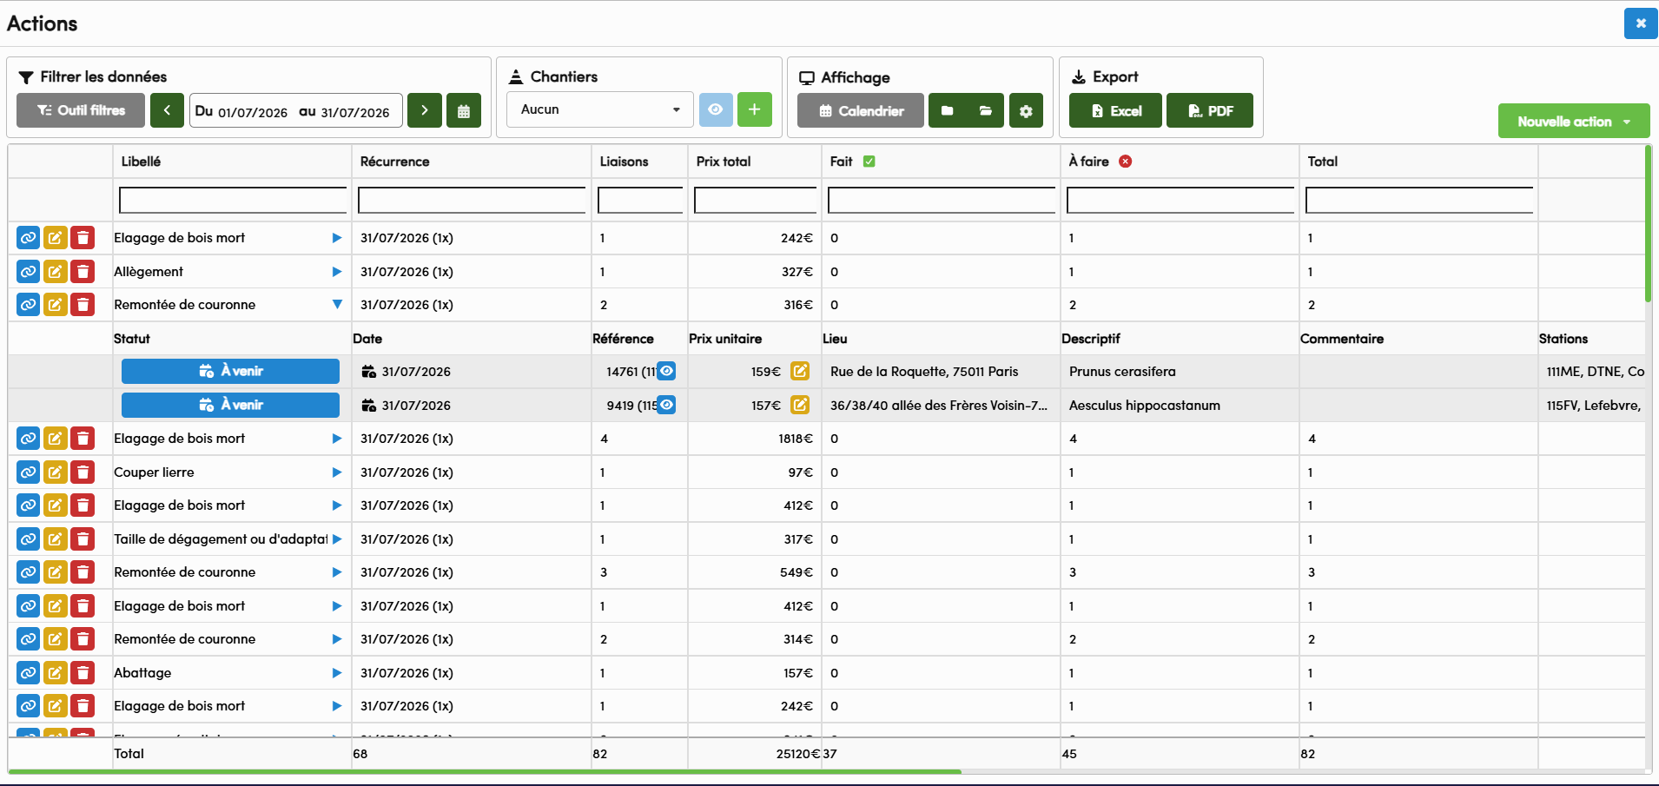
Task: Open link icon for Taille de dégagement row
Action: click(x=28, y=539)
